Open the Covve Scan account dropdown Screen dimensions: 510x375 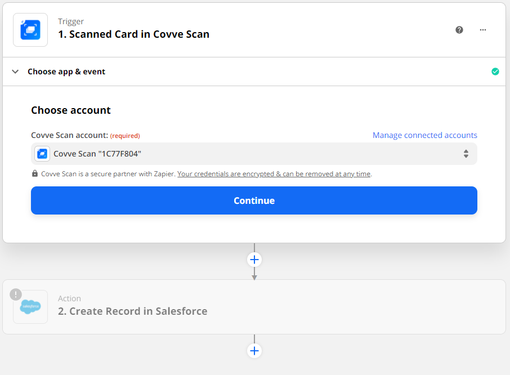click(253, 154)
